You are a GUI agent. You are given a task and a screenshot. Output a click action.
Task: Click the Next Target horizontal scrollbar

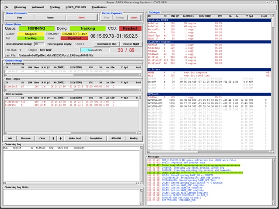point(73,90)
